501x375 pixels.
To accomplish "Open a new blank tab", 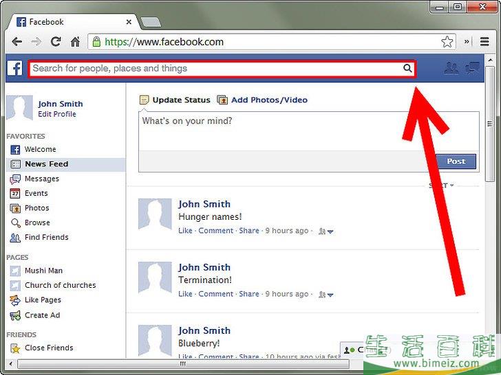I will [151, 22].
